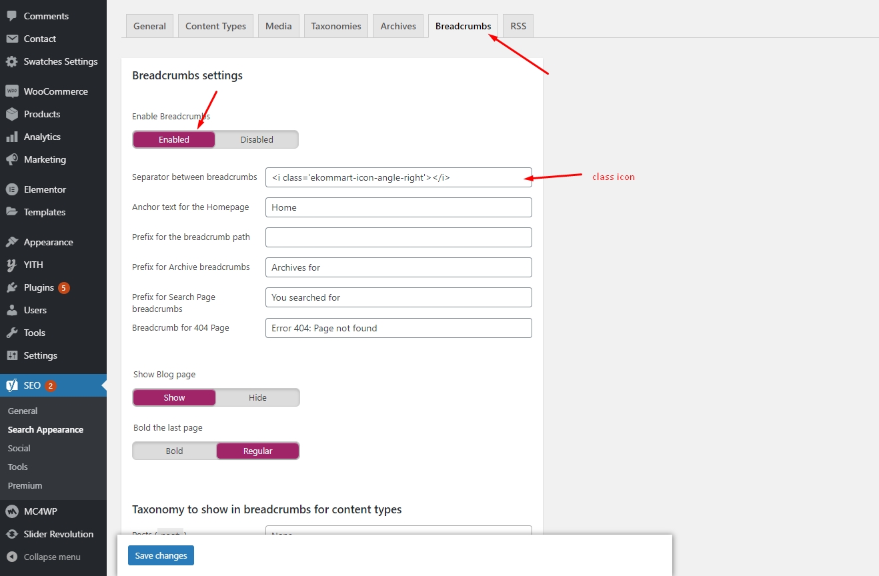Open the Taxonomies tab
This screenshot has height=576, width=879.
click(335, 26)
